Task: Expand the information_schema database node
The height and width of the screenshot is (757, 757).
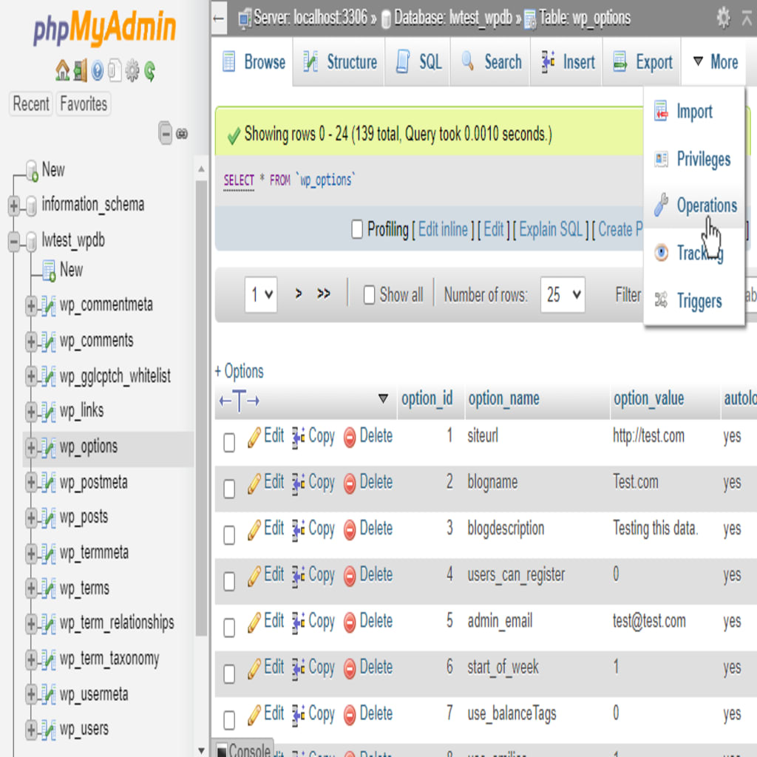Action: 14,206
